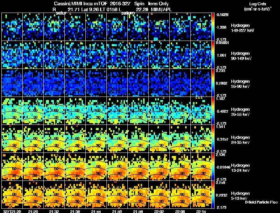Click the 149-227 keV row color scale bar
The height and width of the screenshot is (213, 280).
(213, 27)
